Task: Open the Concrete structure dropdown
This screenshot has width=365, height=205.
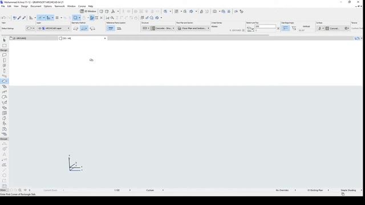Action: pos(163,28)
